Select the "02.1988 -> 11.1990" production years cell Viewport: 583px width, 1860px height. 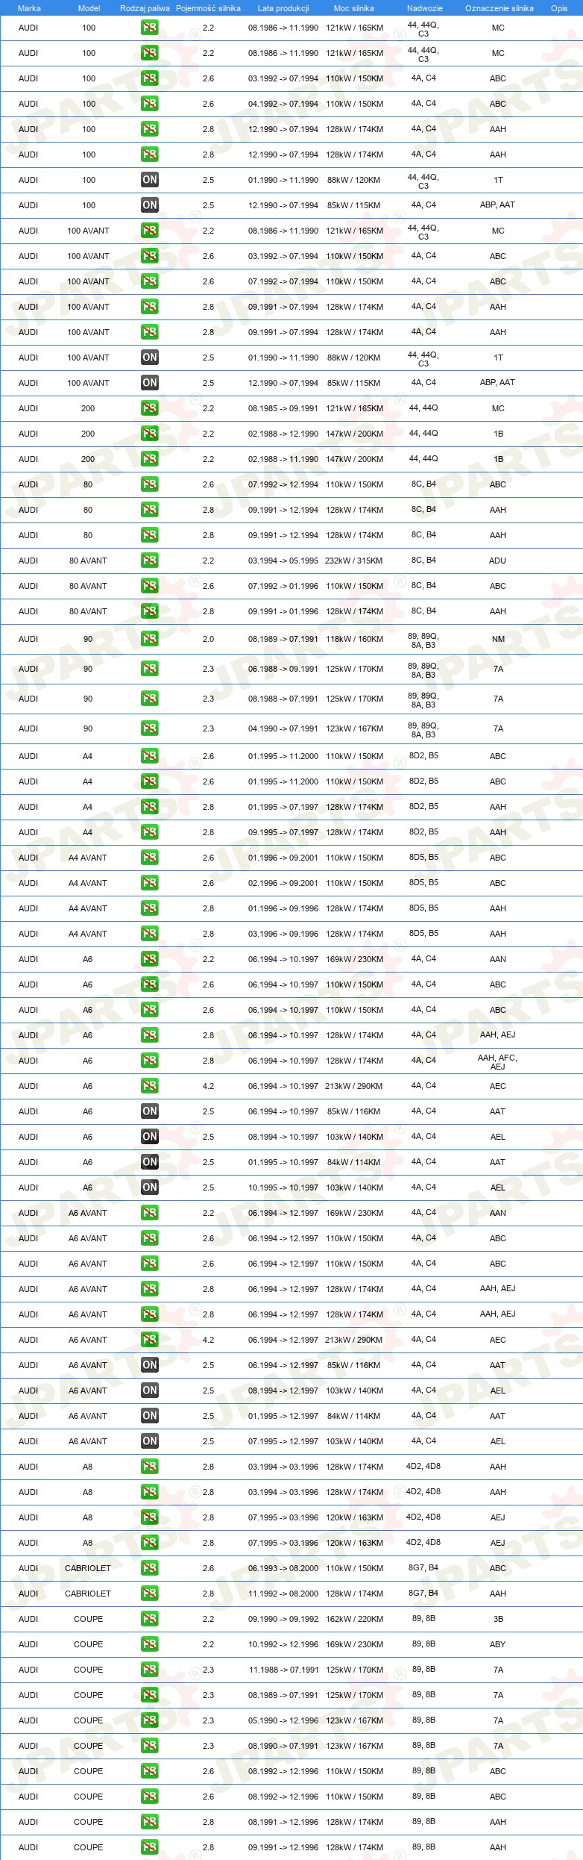[x=283, y=459]
